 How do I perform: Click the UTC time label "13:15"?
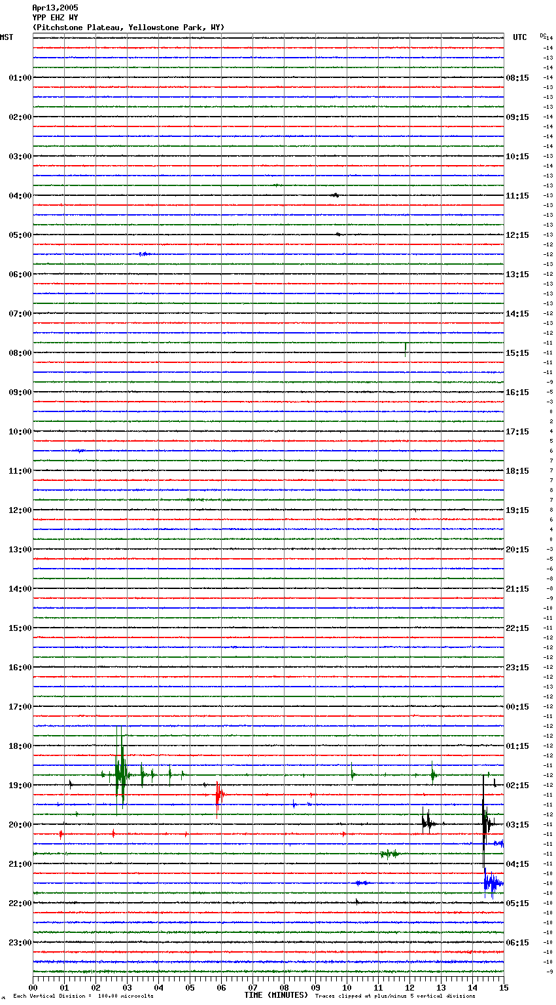[x=517, y=275]
